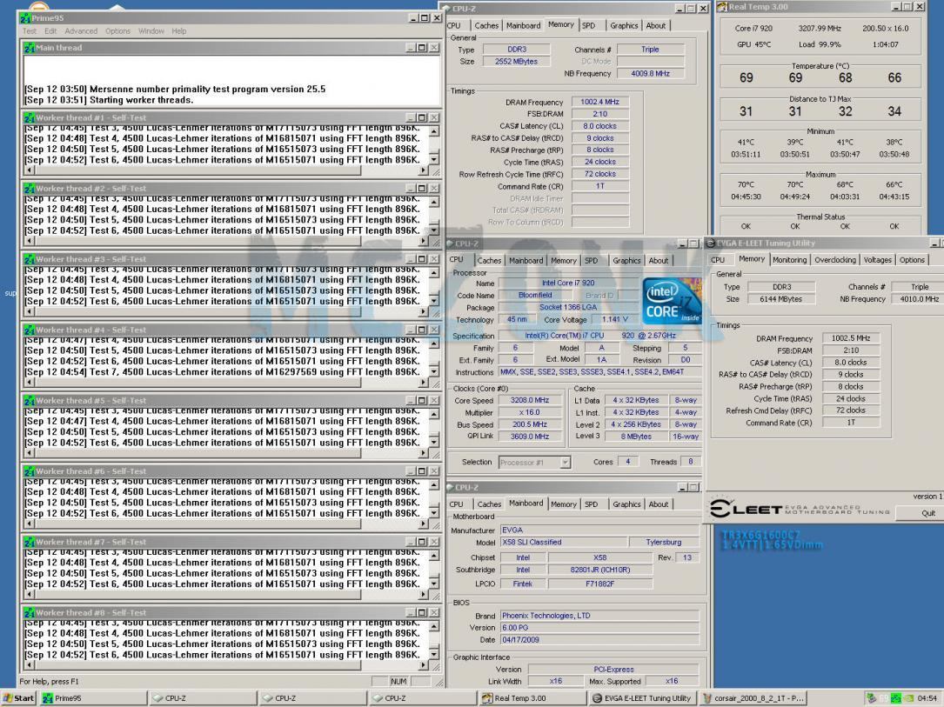
Task: Click Worker thread #5 window icon
Action: 30,400
